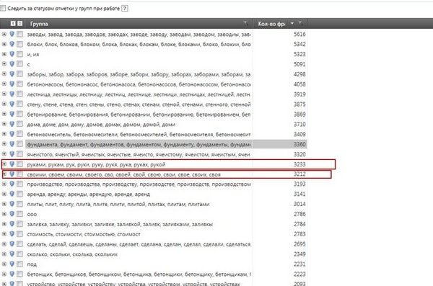Click the shield icon in the 'под' row
This screenshot has height=286, width=433.
click(x=12, y=264)
